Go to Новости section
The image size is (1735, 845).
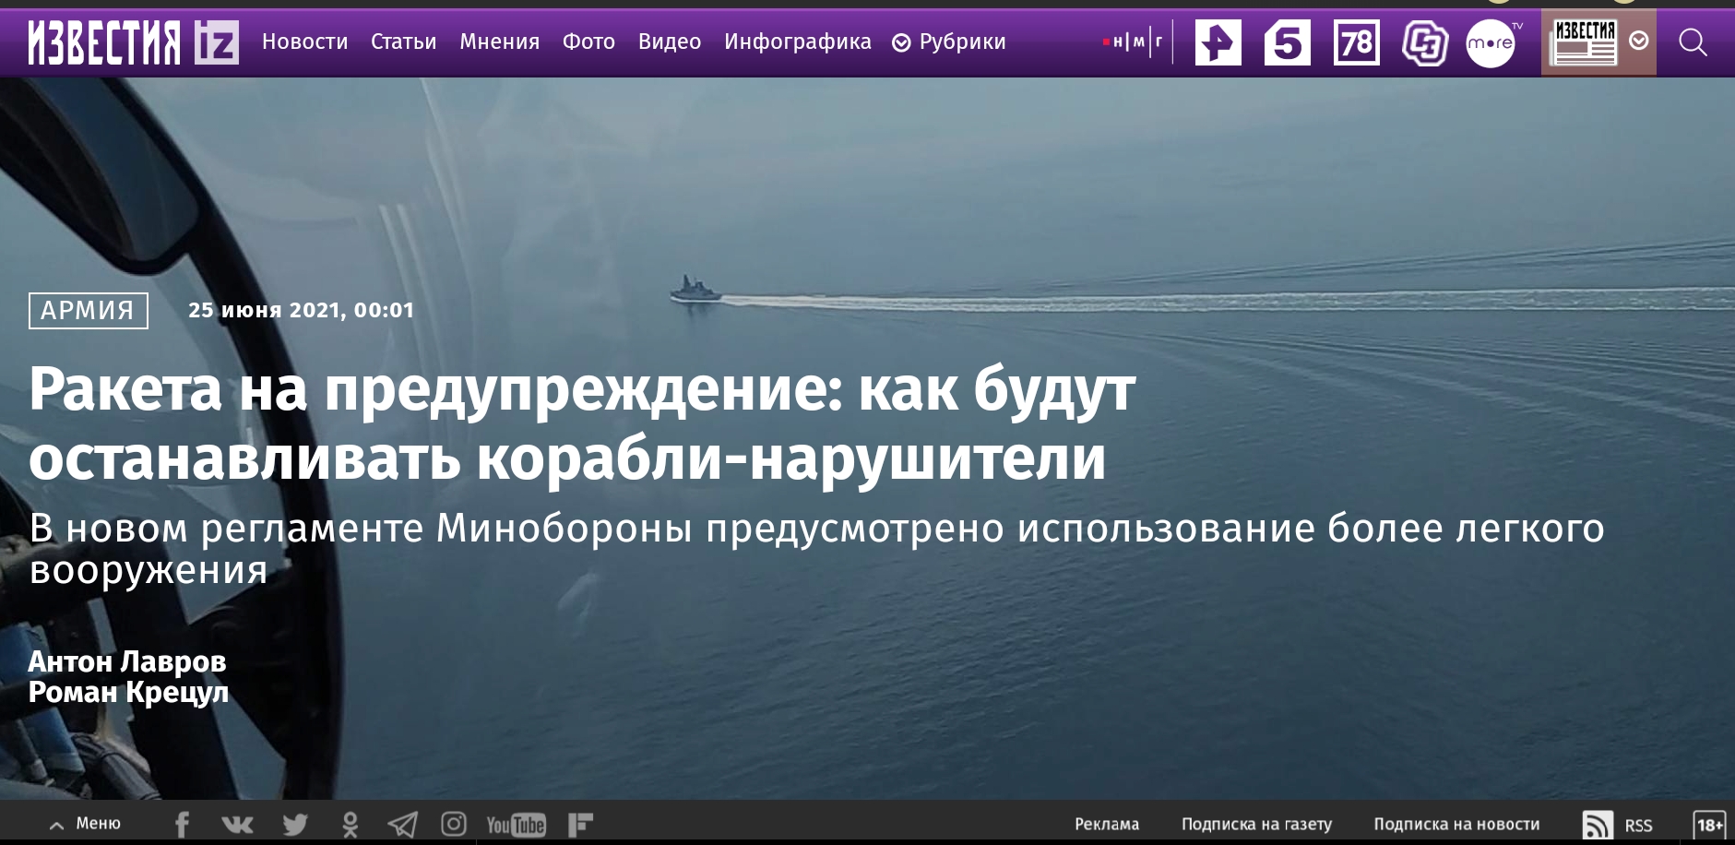[x=305, y=42]
